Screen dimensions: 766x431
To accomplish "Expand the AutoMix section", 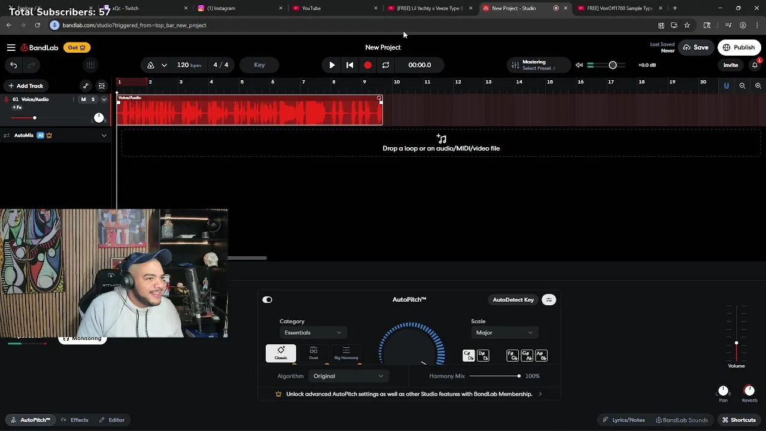I will pyautogui.click(x=104, y=136).
